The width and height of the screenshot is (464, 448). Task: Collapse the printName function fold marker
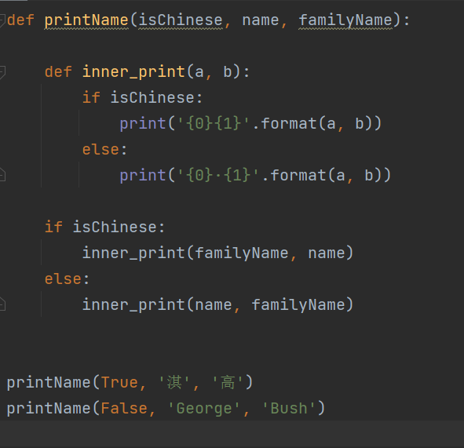coord(2,20)
